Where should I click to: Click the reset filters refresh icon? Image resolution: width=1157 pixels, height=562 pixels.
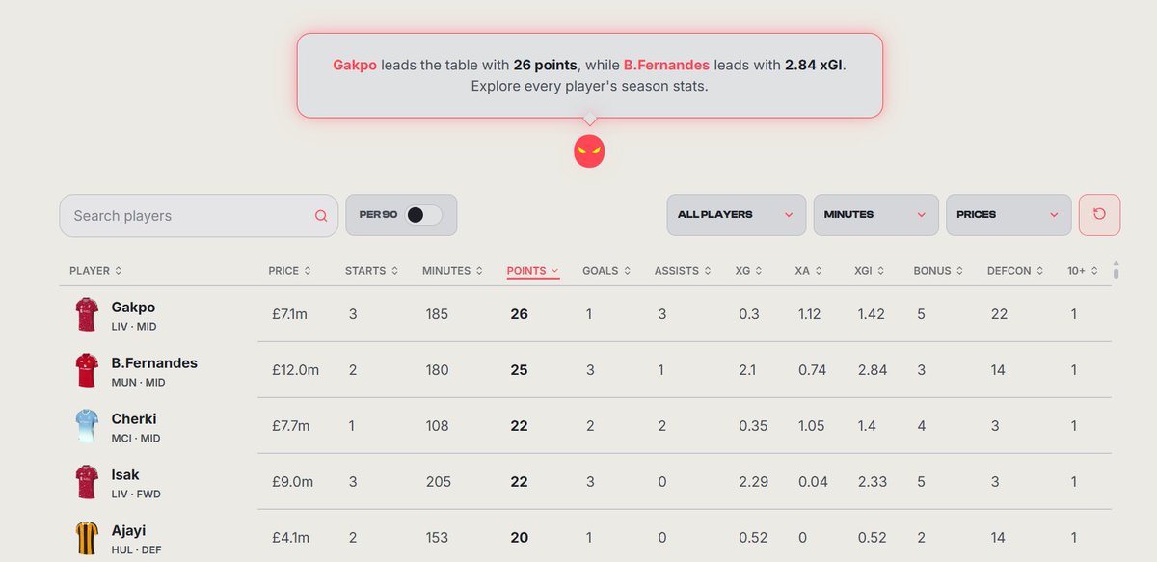pos(1099,214)
